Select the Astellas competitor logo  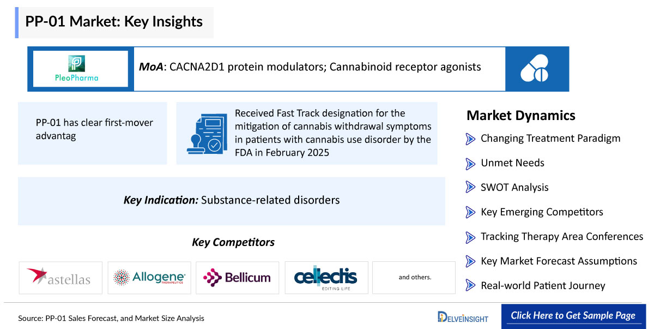pyautogui.click(x=60, y=278)
